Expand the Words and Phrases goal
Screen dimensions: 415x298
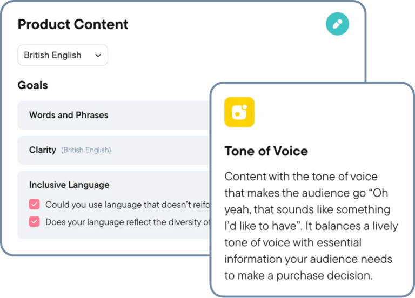pyautogui.click(x=69, y=115)
